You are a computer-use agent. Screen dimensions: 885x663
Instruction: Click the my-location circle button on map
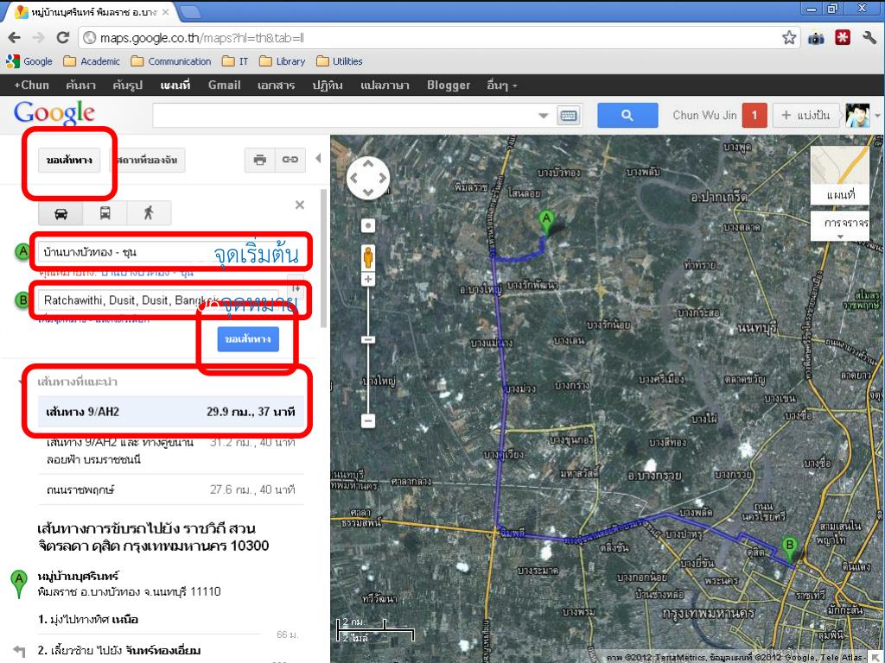pyautogui.click(x=368, y=226)
